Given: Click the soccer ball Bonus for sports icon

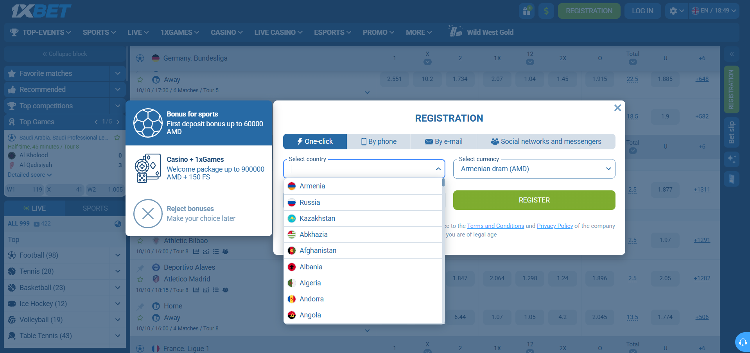Looking at the screenshot, I should (x=148, y=123).
